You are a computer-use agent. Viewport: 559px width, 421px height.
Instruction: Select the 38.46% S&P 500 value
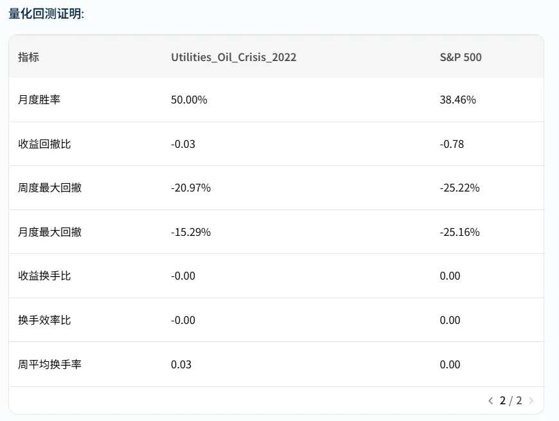coord(458,100)
